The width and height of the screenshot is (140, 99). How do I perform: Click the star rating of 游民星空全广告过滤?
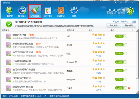coord(99,86)
